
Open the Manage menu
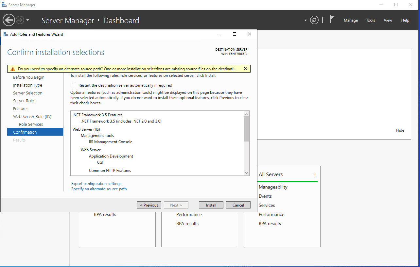(x=351, y=20)
